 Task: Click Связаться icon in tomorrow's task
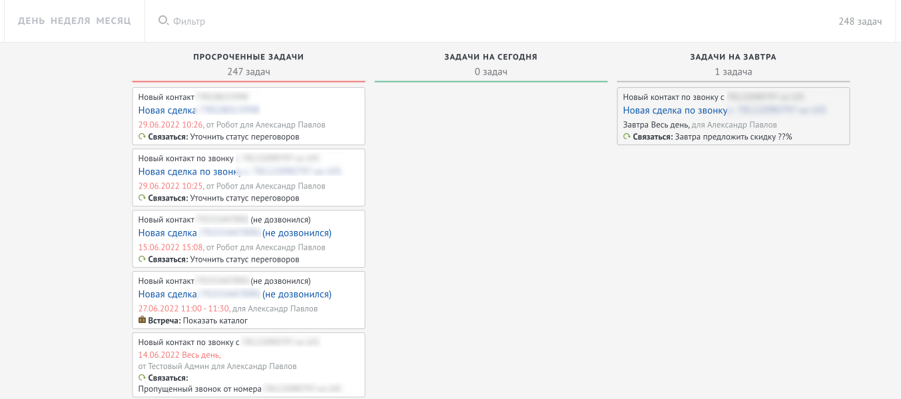[627, 137]
